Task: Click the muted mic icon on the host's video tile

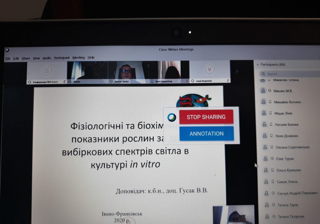Action: click(64, 82)
